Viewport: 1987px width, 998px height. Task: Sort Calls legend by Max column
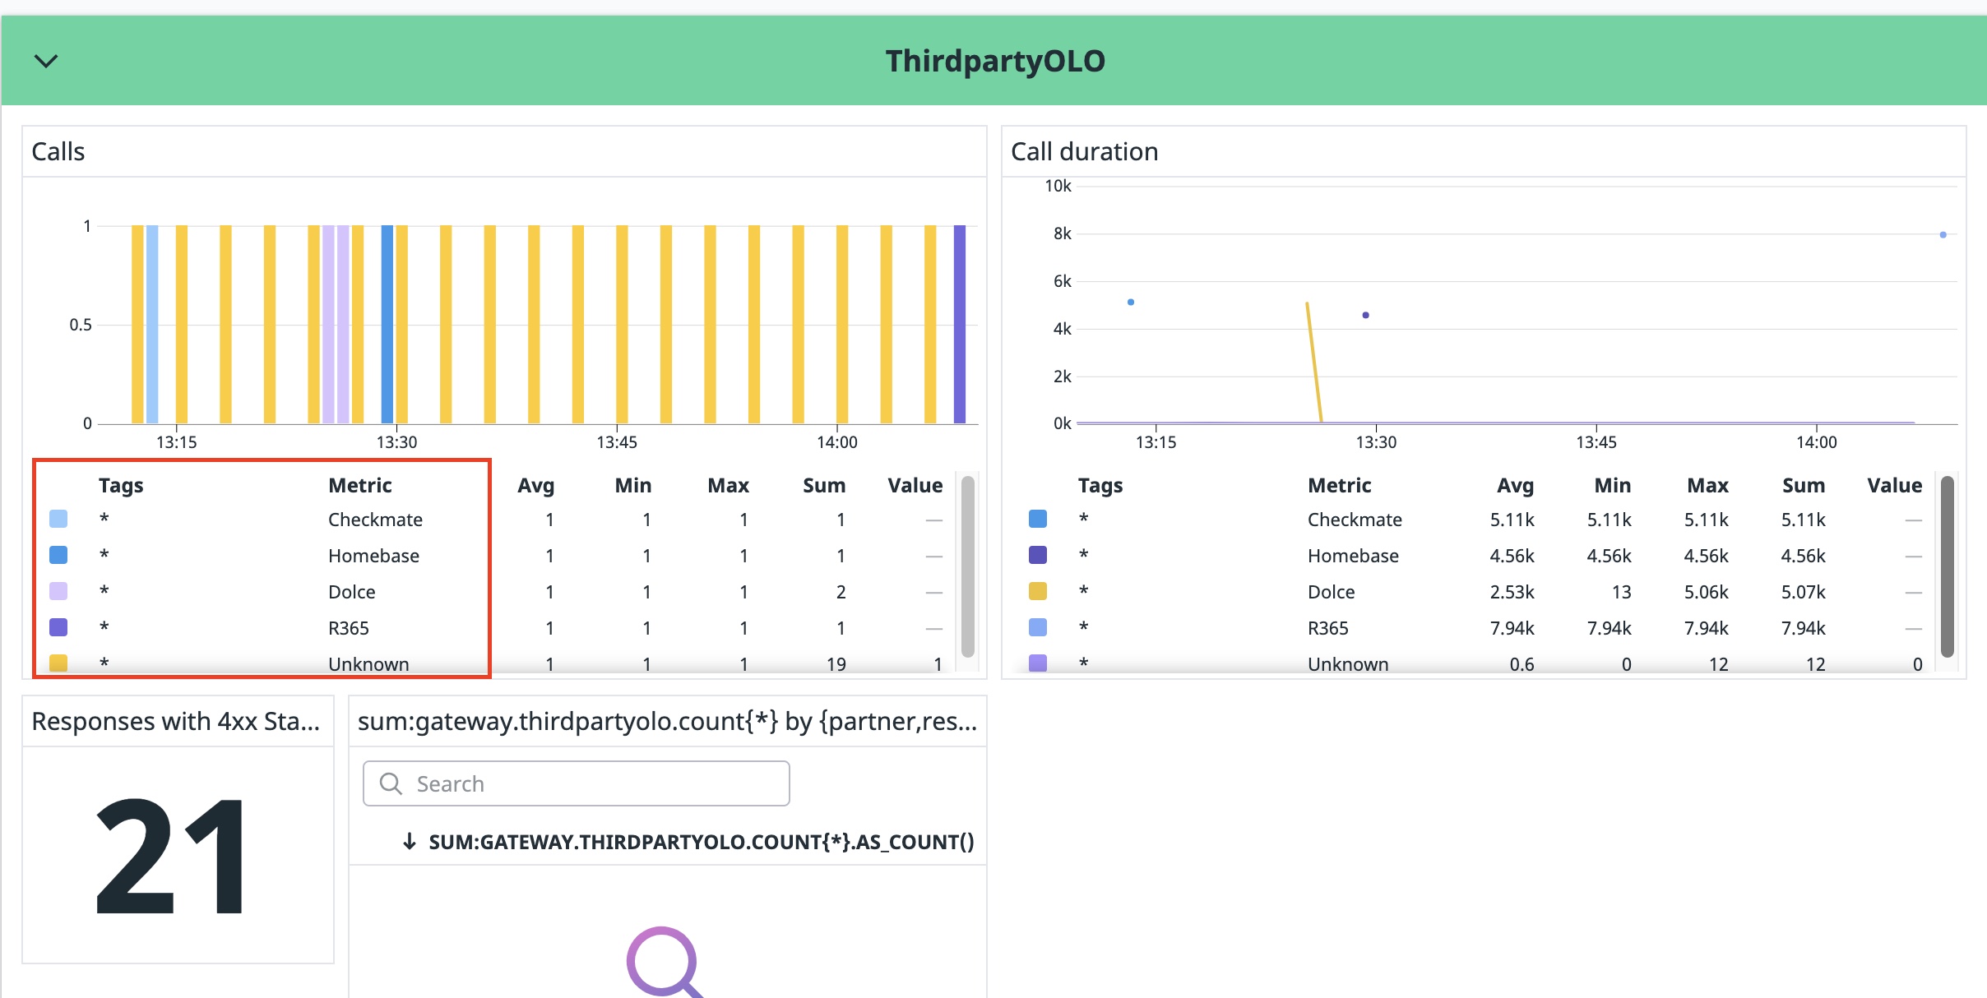tap(729, 485)
